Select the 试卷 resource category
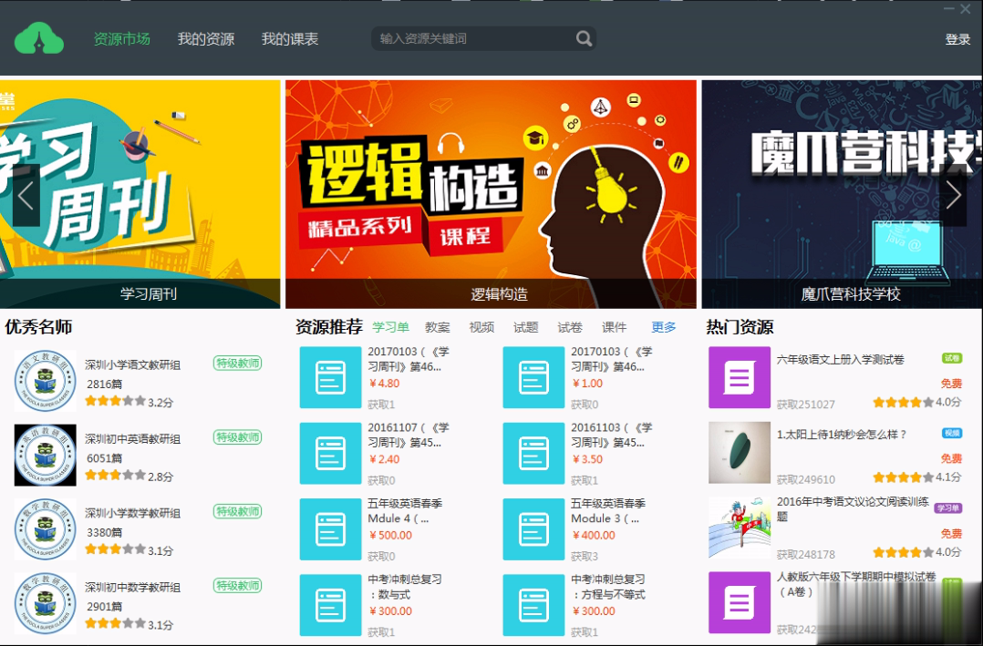The height and width of the screenshot is (646, 983). (570, 327)
